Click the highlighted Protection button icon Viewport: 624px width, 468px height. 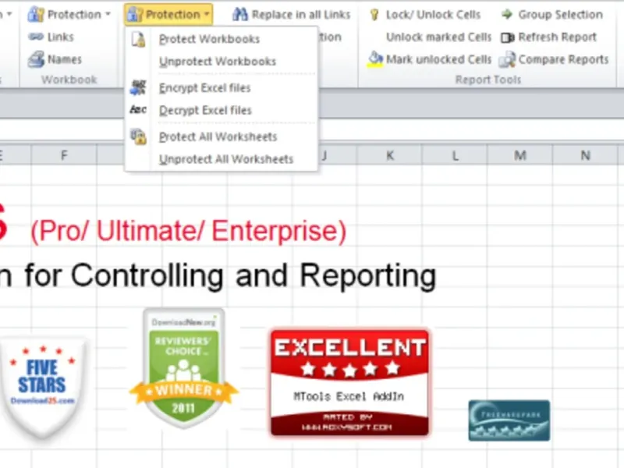(134, 15)
